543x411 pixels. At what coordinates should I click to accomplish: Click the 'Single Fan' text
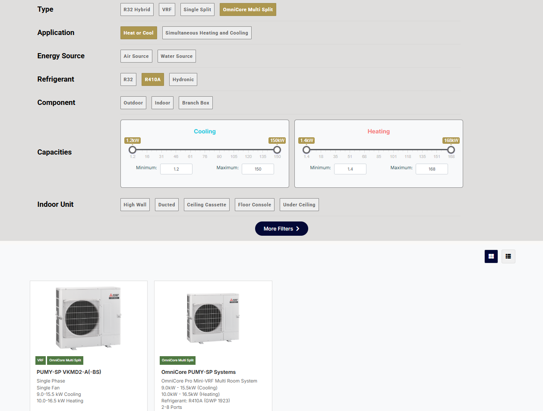48,388
